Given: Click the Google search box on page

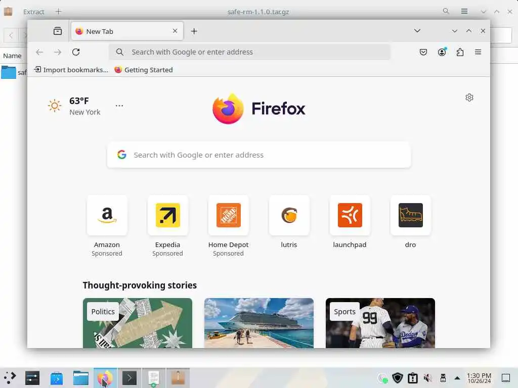Looking at the screenshot, I should (x=259, y=155).
